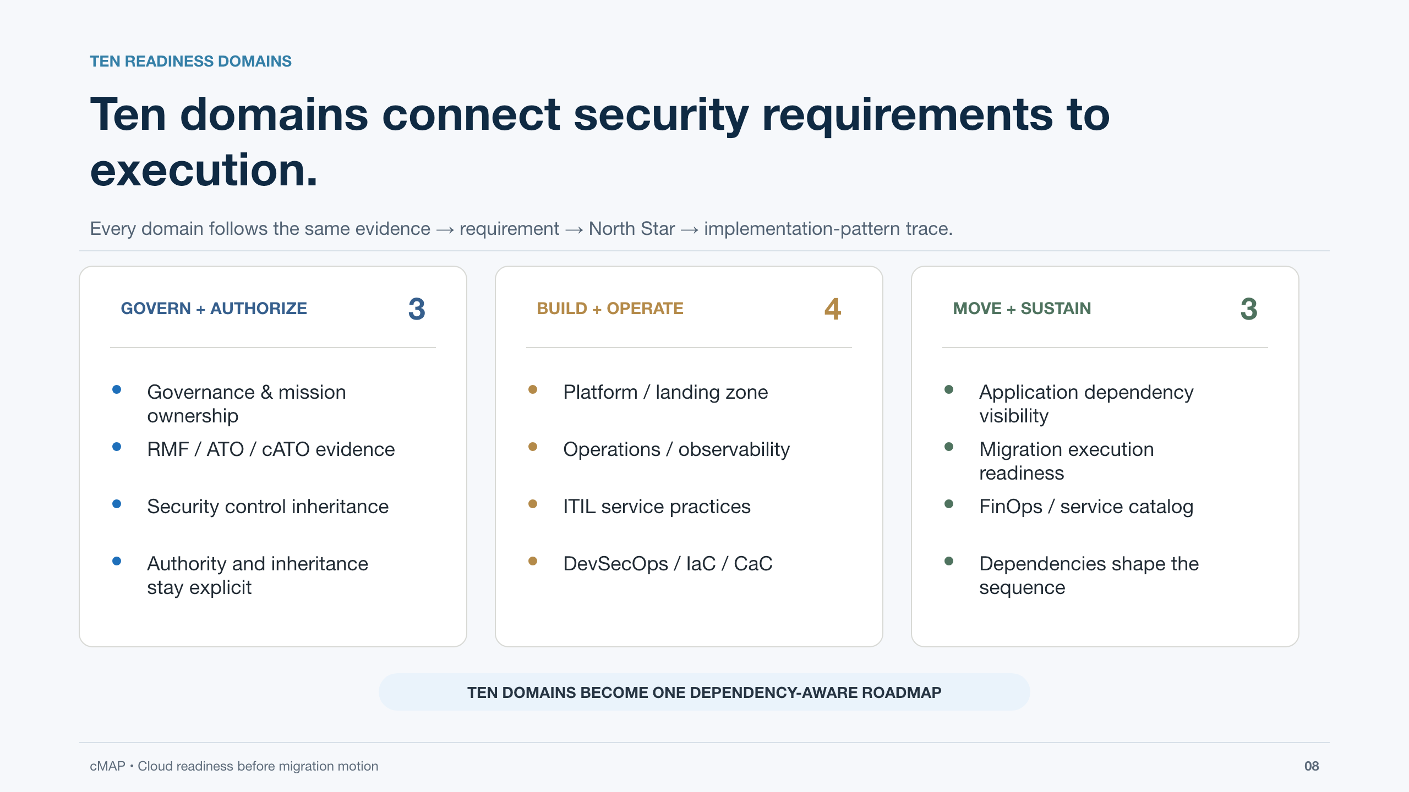The height and width of the screenshot is (792, 1409).
Task: Click the page number 08
Action: [x=1312, y=766]
